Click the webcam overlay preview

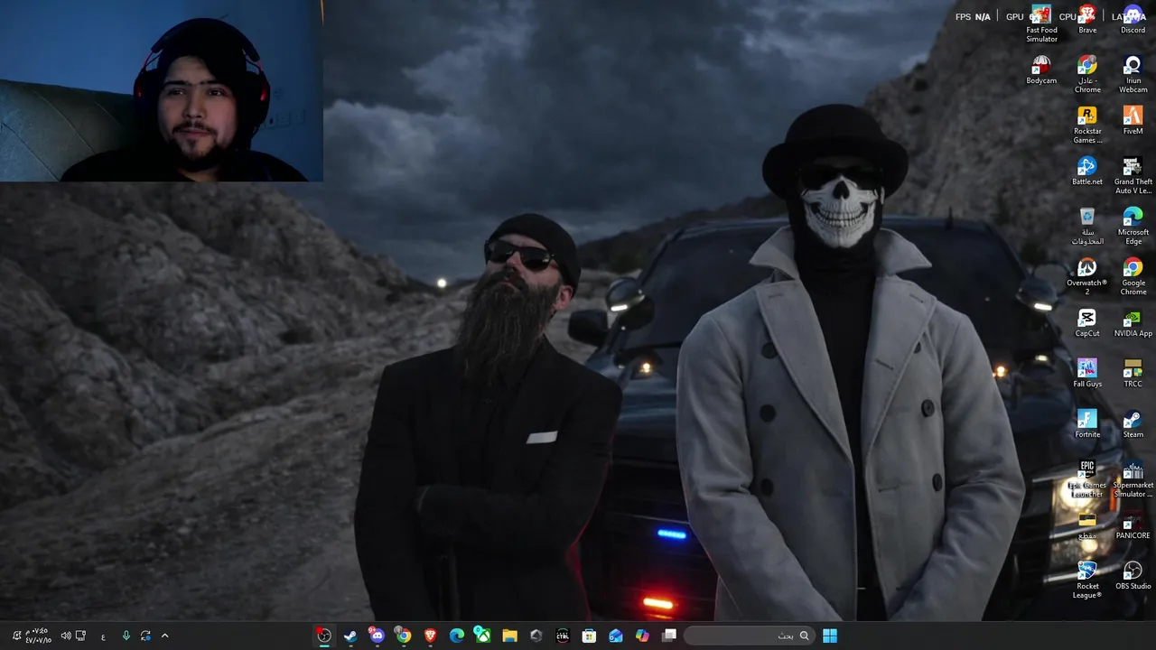[162, 90]
